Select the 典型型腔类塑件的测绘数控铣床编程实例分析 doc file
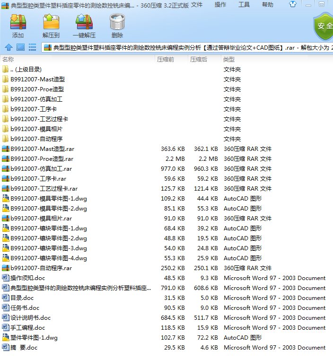The width and height of the screenshot is (333, 360). pos(81,288)
